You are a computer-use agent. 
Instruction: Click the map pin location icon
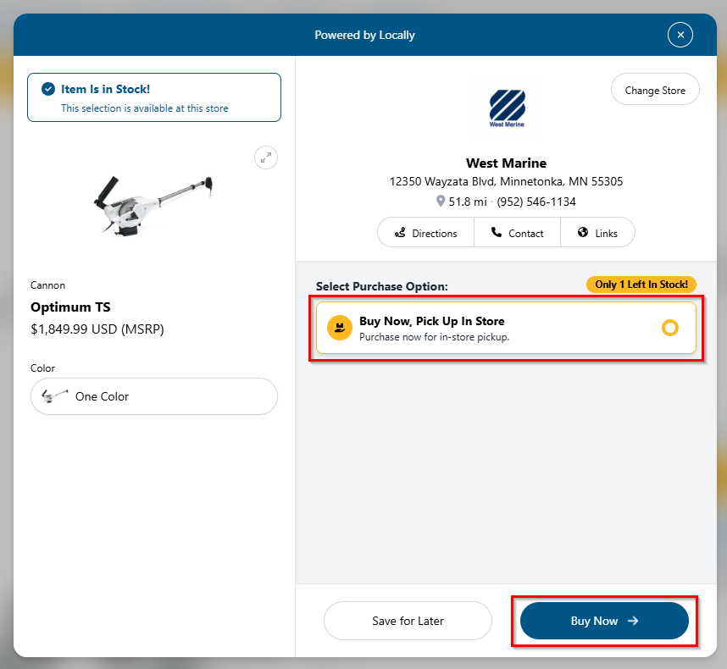[x=441, y=201]
